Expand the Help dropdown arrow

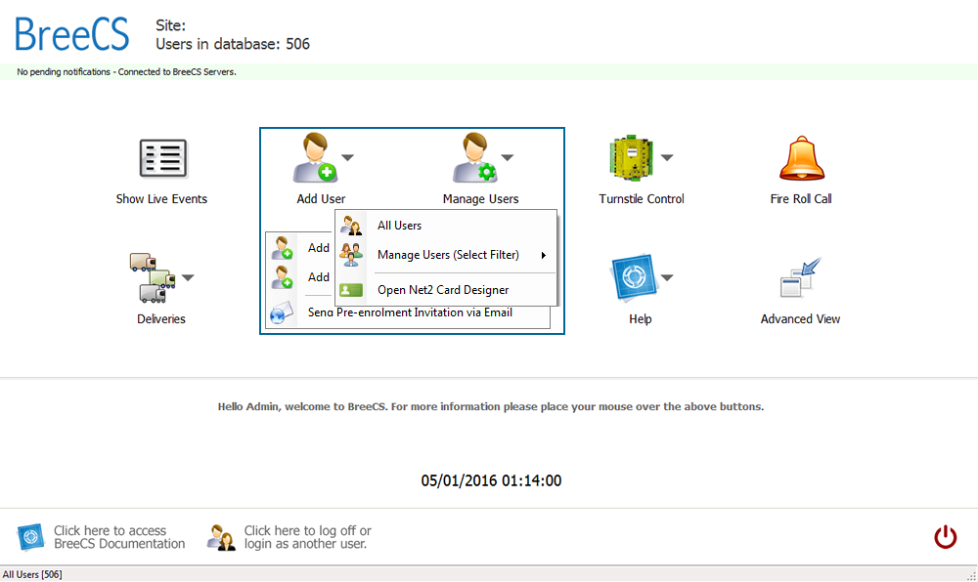pyautogui.click(x=667, y=278)
